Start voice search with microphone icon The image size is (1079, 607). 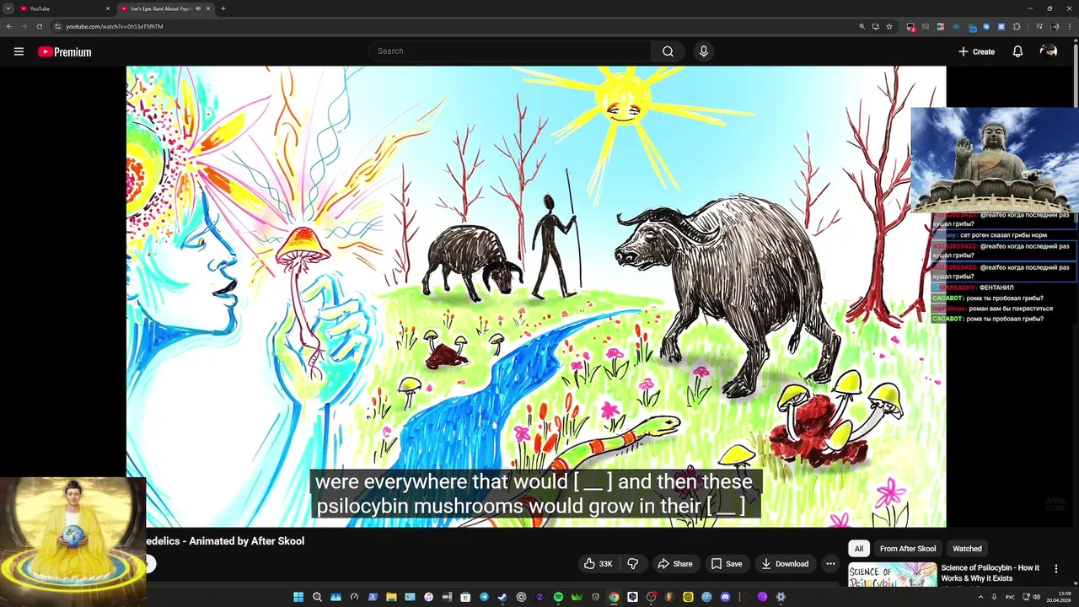click(x=704, y=51)
